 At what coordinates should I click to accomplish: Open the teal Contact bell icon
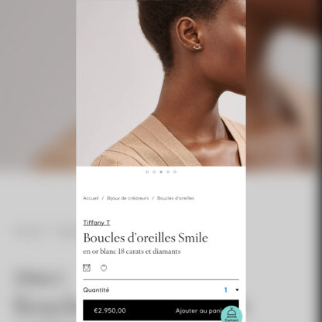231,314
